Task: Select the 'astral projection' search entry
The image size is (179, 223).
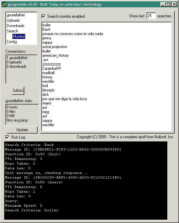Action: pyautogui.click(x=55, y=47)
